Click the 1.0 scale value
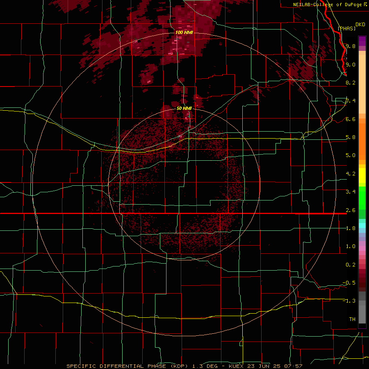The width and height of the screenshot is (369, 369). [x=351, y=246]
